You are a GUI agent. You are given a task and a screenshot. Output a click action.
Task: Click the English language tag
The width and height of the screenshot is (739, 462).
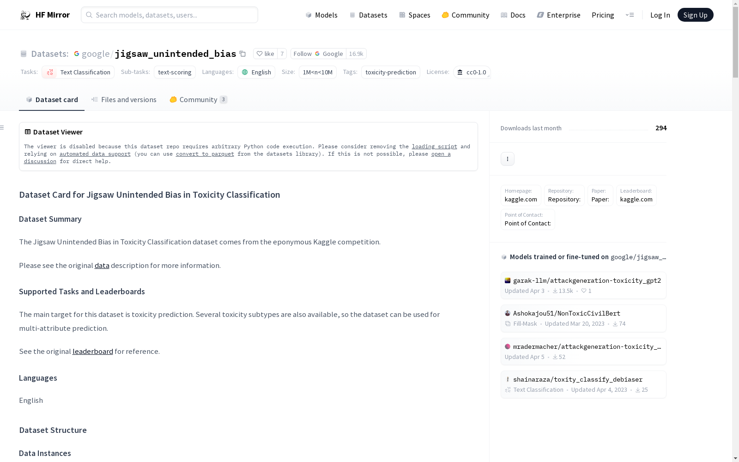point(256,72)
